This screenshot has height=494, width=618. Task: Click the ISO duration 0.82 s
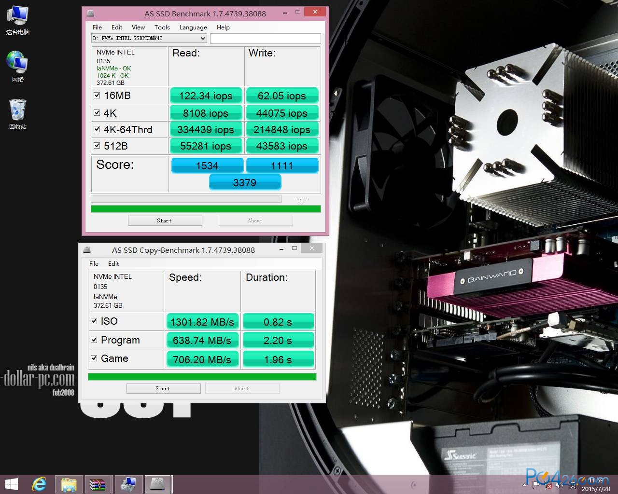pos(278,321)
